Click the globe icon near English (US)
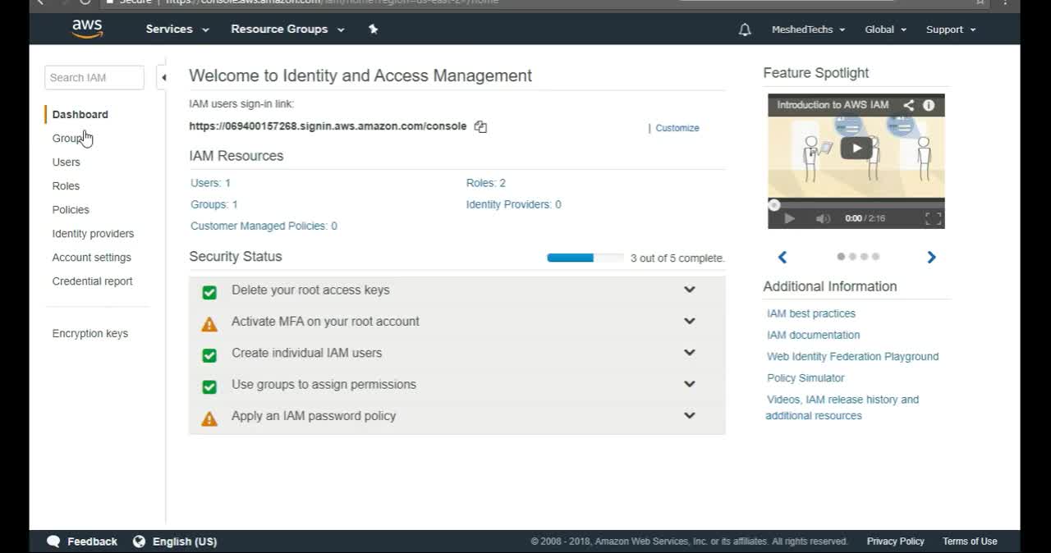The height and width of the screenshot is (553, 1051). 139,541
